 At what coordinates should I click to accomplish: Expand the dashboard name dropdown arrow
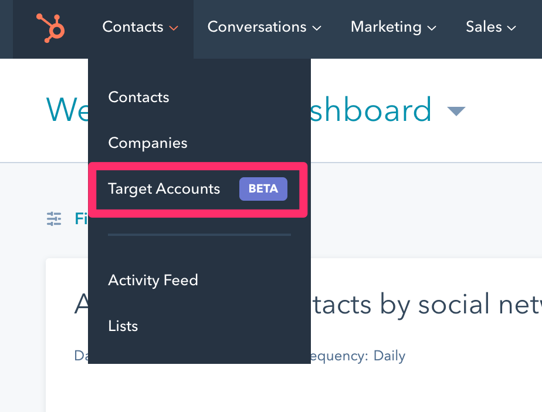pyautogui.click(x=456, y=110)
